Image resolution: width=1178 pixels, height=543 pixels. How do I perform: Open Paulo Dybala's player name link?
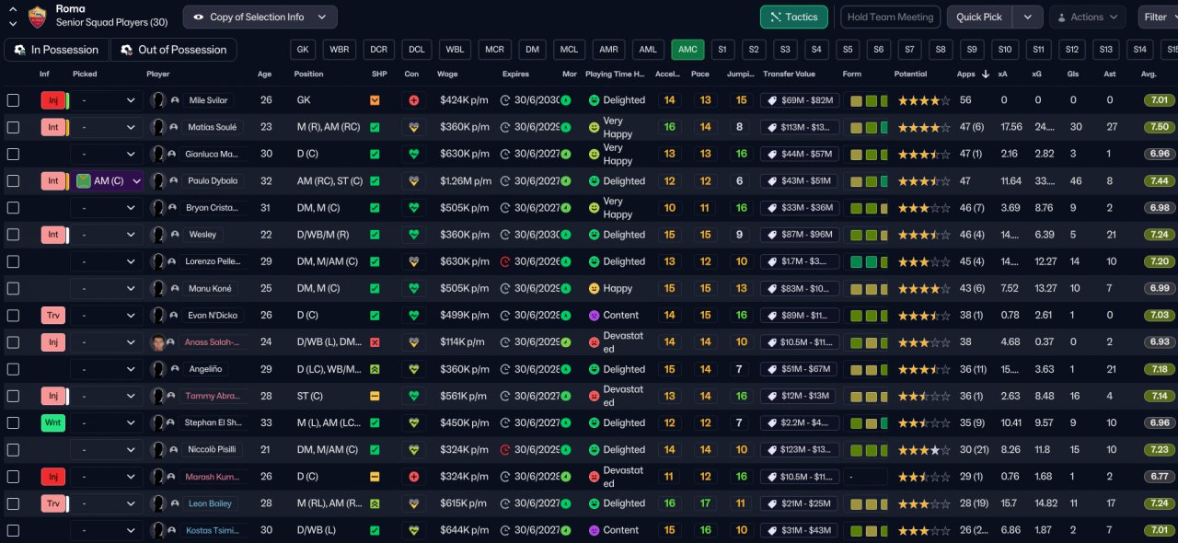tap(213, 181)
